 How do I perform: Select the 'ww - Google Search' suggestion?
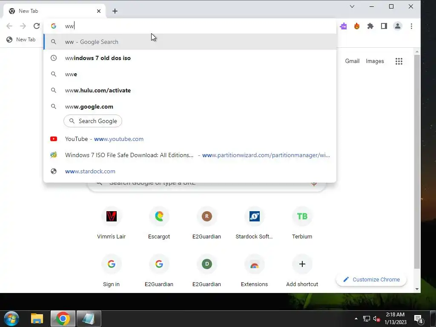[190, 42]
